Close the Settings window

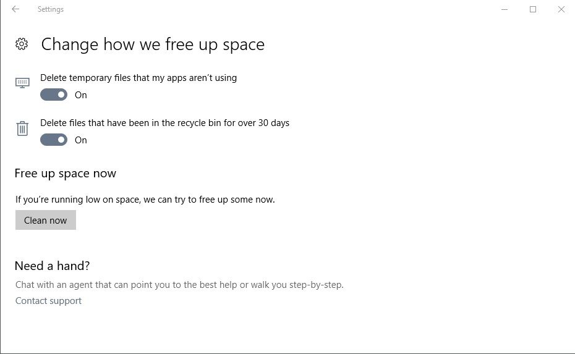pos(561,9)
